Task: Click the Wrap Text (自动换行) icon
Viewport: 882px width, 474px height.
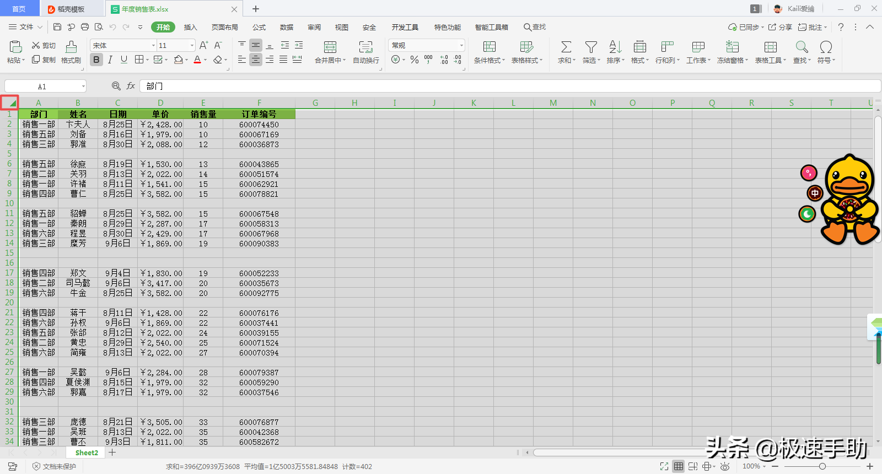Action: [365, 47]
